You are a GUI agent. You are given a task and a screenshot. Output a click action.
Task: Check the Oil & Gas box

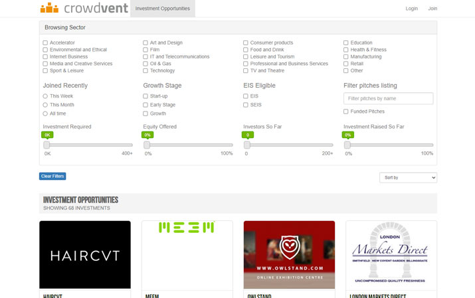(145, 64)
